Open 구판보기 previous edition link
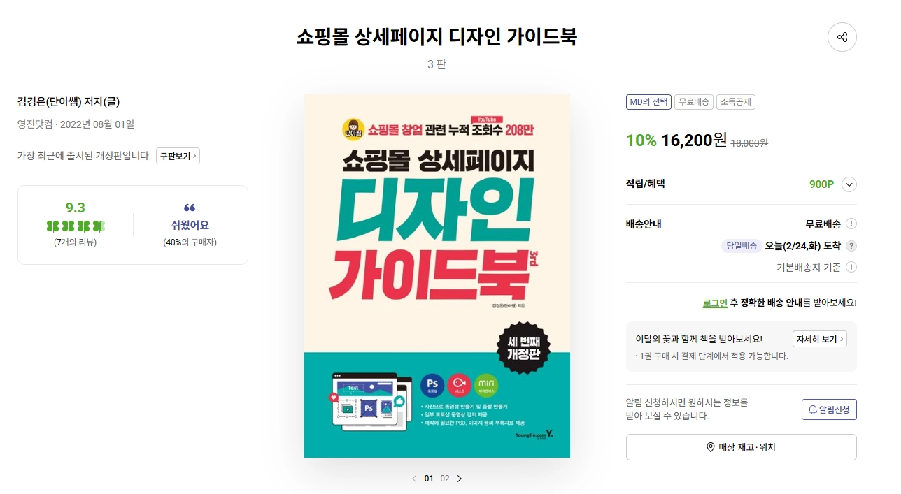This screenshot has width=901, height=494. [178, 156]
